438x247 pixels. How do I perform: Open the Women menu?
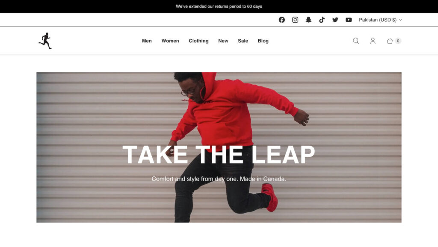170,41
